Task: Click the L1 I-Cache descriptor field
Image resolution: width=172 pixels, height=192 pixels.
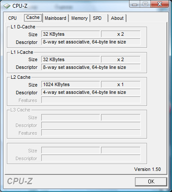Action: (91, 67)
